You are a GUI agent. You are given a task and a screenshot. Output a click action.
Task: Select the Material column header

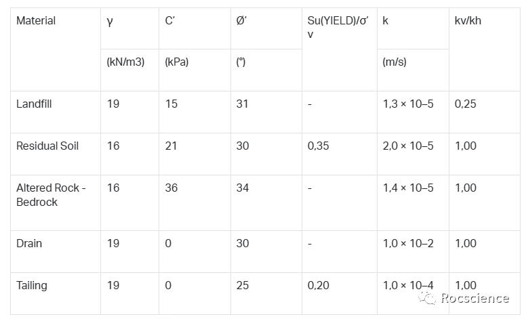(36, 21)
